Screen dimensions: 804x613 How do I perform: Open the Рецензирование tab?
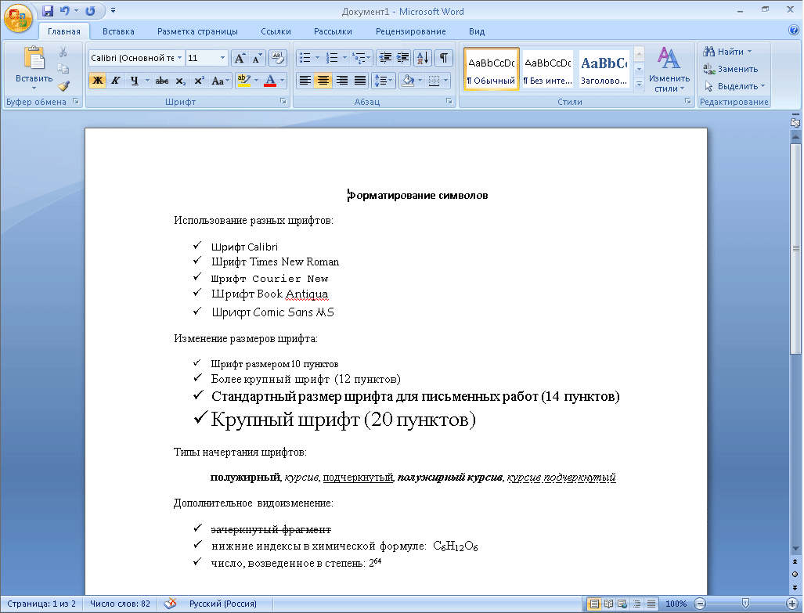(x=410, y=31)
